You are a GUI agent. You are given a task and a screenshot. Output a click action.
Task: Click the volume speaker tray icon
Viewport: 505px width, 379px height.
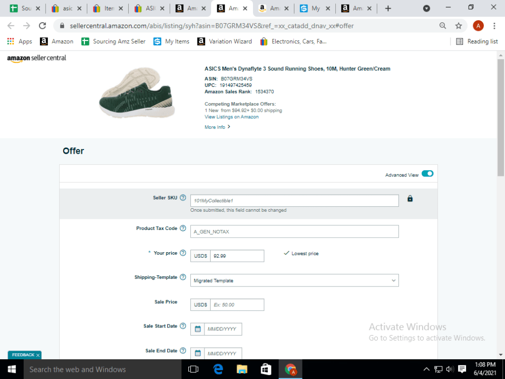450,369
